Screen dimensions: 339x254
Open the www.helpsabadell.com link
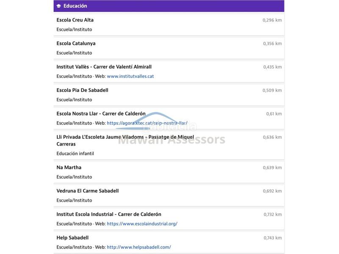(x=139, y=247)
